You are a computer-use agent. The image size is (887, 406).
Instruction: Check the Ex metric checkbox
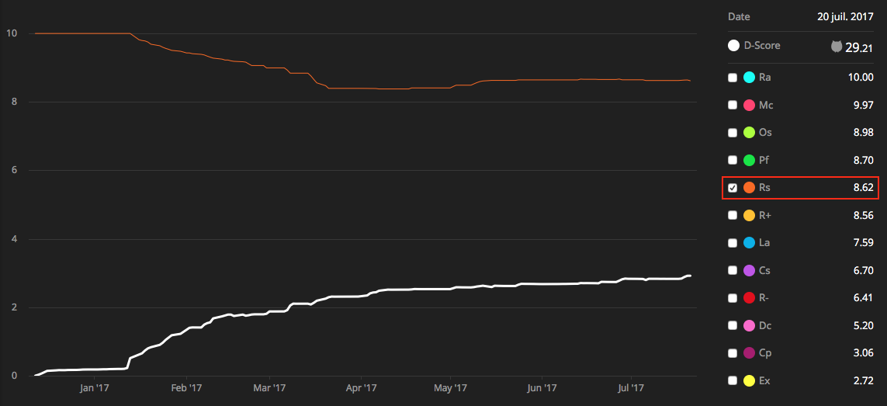tap(733, 381)
